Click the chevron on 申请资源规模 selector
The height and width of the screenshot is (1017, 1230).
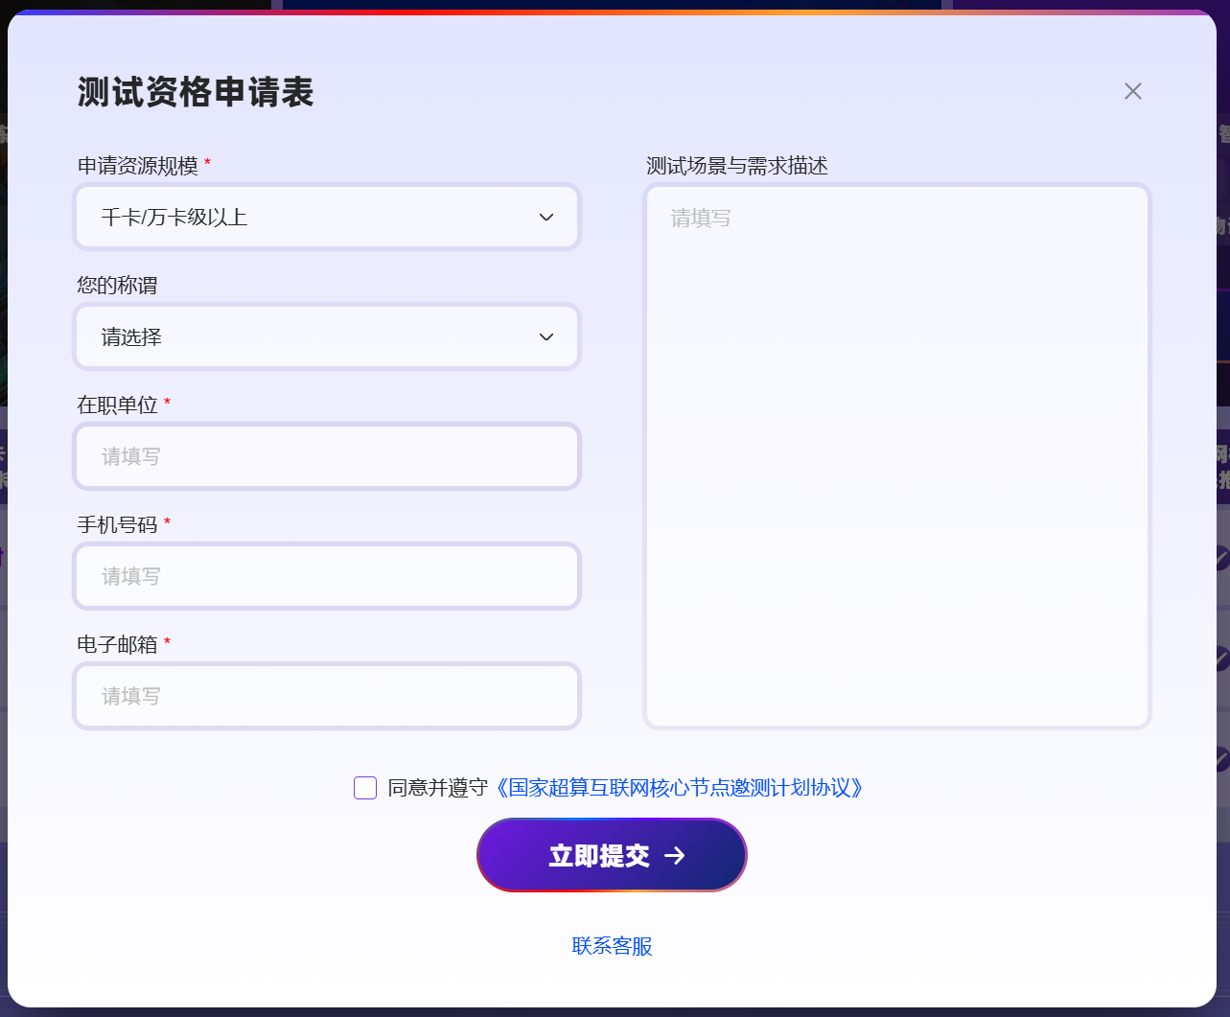pyautogui.click(x=545, y=217)
